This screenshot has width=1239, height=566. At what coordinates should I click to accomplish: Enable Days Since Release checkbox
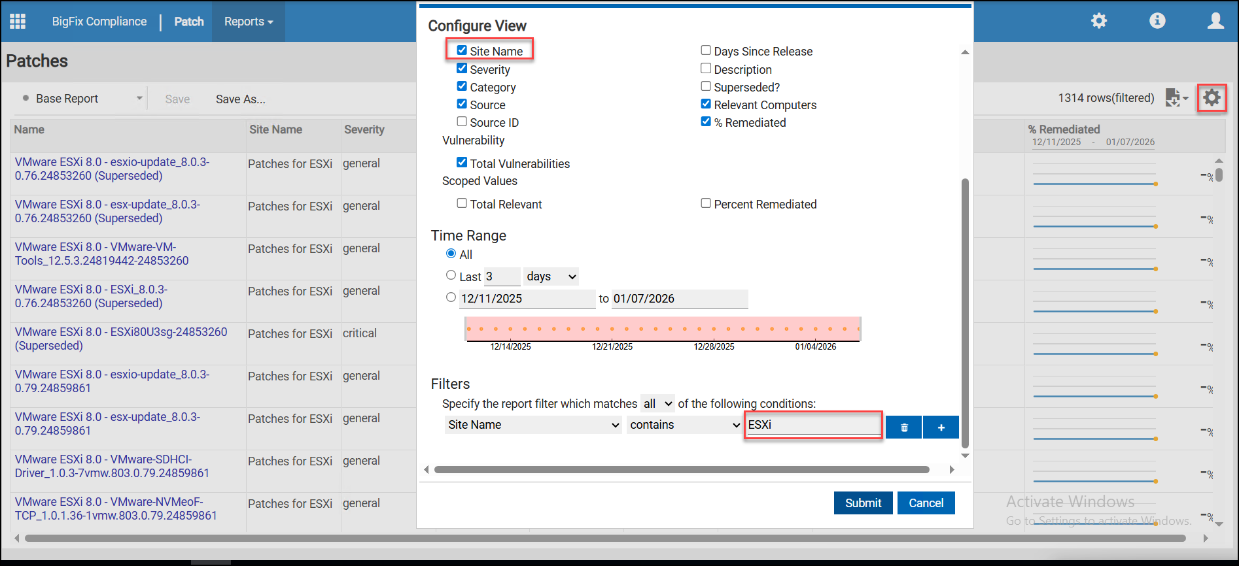[706, 50]
